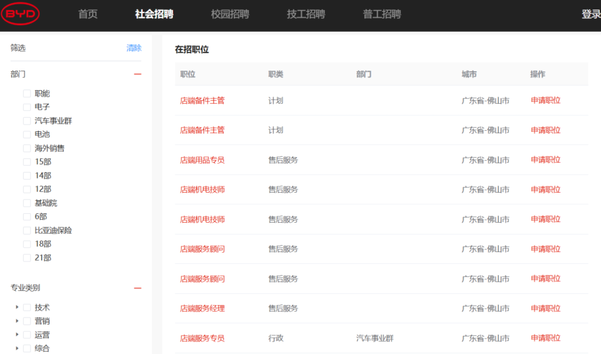Switch to 校园招聘 tab
This screenshot has height=354, width=601.
point(230,14)
